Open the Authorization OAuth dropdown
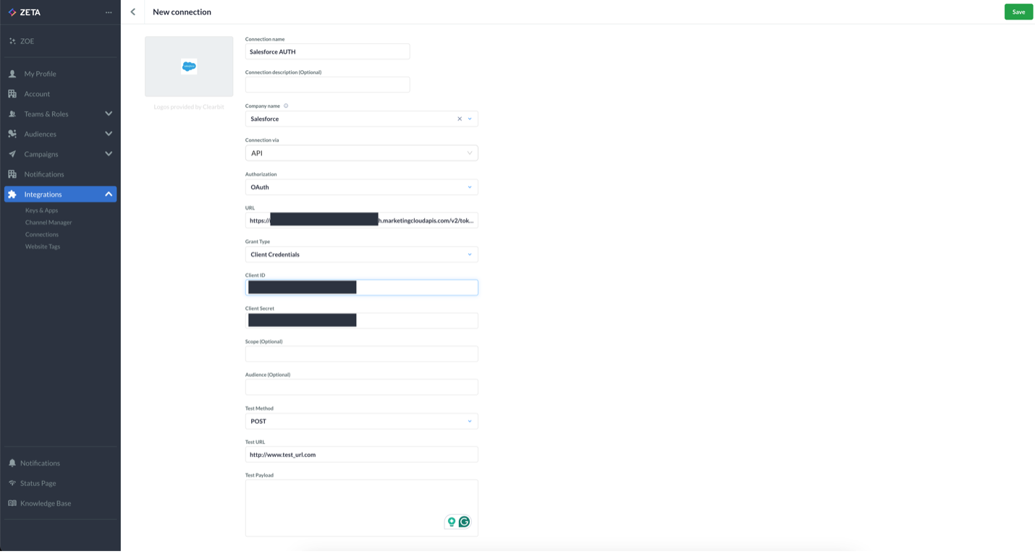This screenshot has height=554, width=1035. (361, 187)
